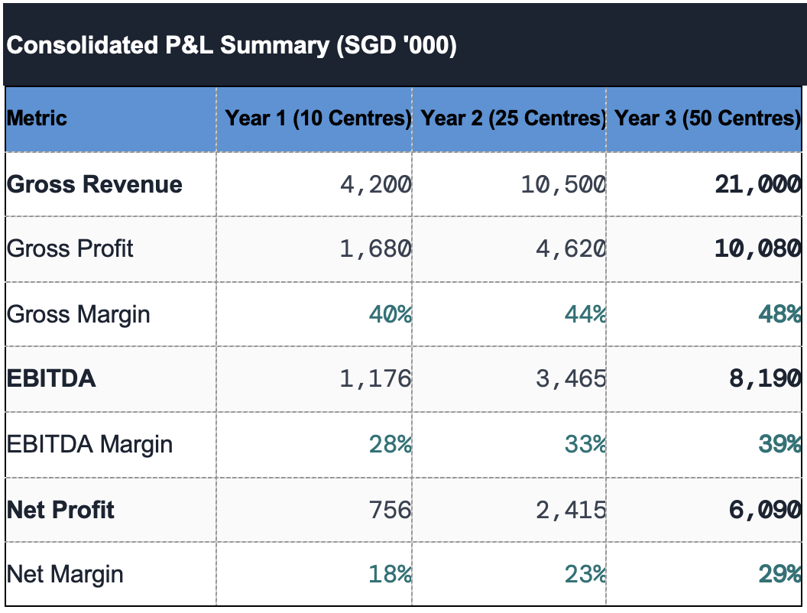Click Year 1 Gross Revenue value 4,200
The image size is (807, 613).
375,184
